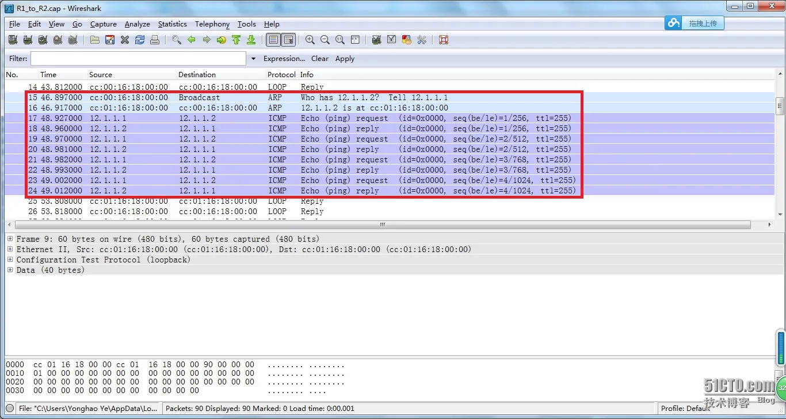This screenshot has height=419, width=786.
Task: Show capture options toolbar icon
Action: 28,40
